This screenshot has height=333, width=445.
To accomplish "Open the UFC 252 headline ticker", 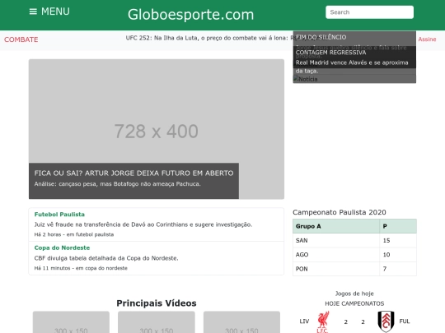I will (x=209, y=38).
